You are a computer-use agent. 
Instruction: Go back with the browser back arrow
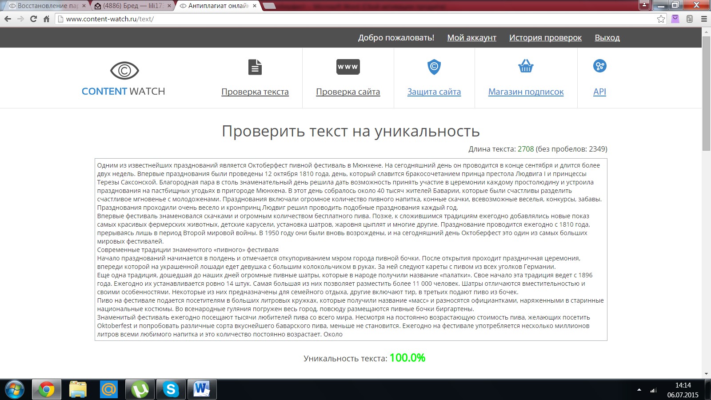(8, 19)
